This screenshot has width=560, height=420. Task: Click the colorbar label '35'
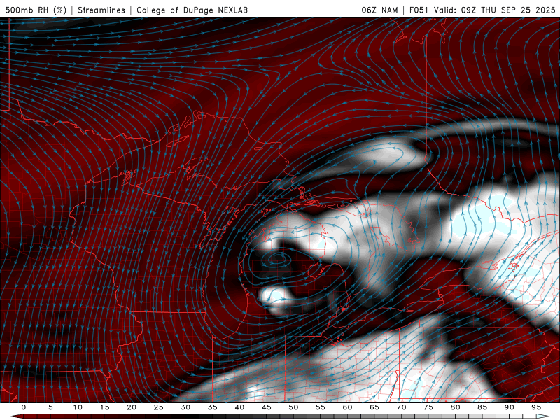point(213,407)
